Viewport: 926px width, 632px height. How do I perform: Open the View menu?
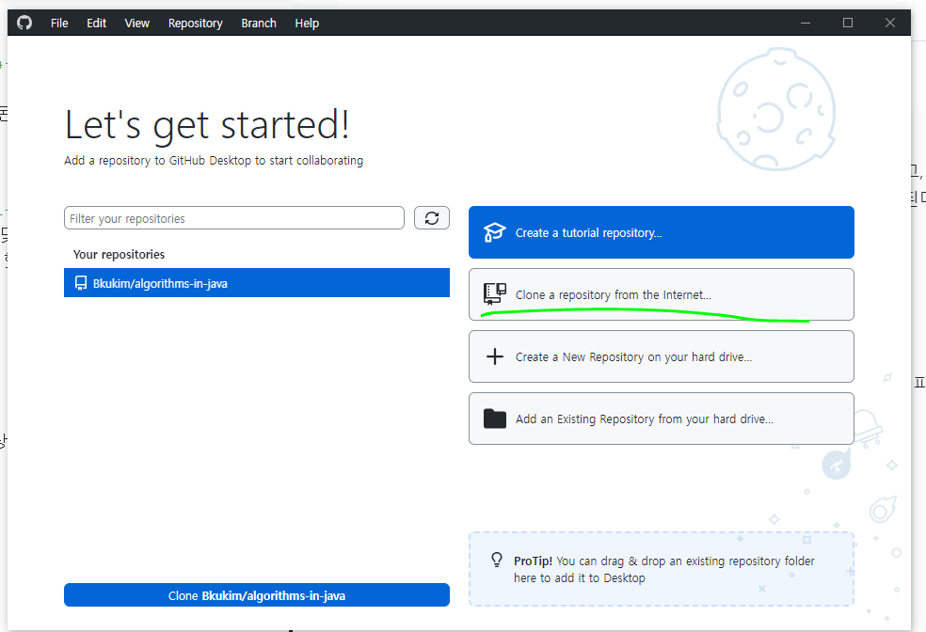tap(137, 23)
